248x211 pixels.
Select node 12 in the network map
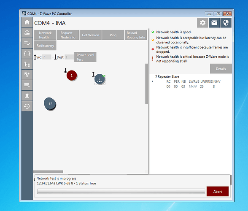(x=50, y=104)
